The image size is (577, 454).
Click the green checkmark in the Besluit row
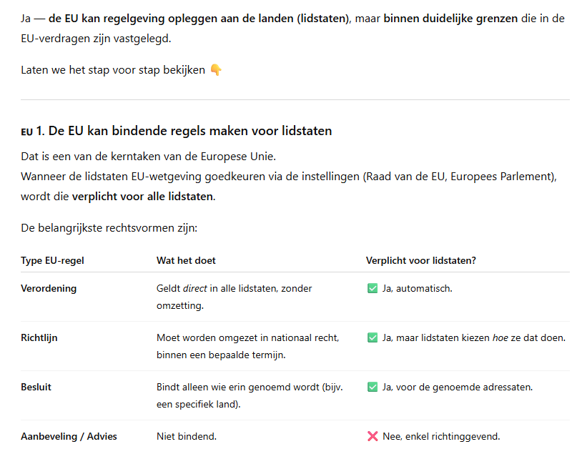pos(372,388)
